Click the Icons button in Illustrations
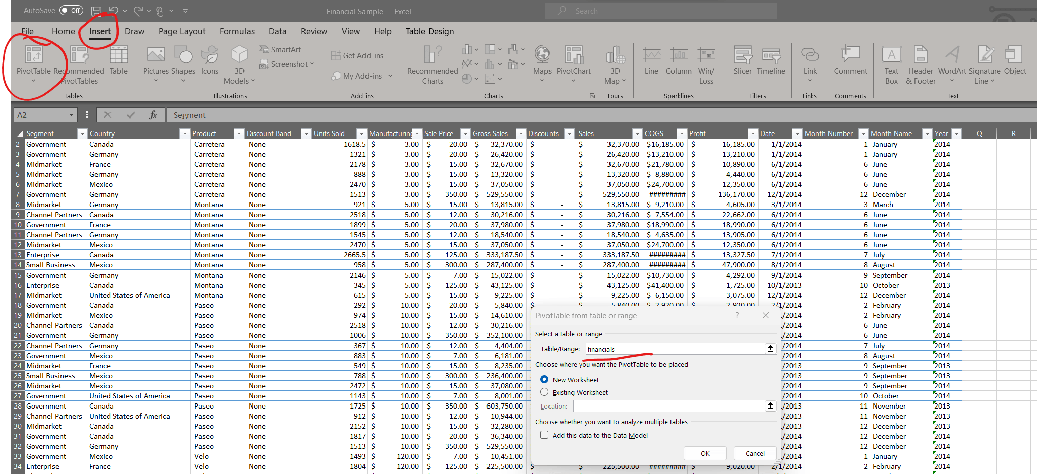Image resolution: width=1037 pixels, height=474 pixels. (210, 60)
